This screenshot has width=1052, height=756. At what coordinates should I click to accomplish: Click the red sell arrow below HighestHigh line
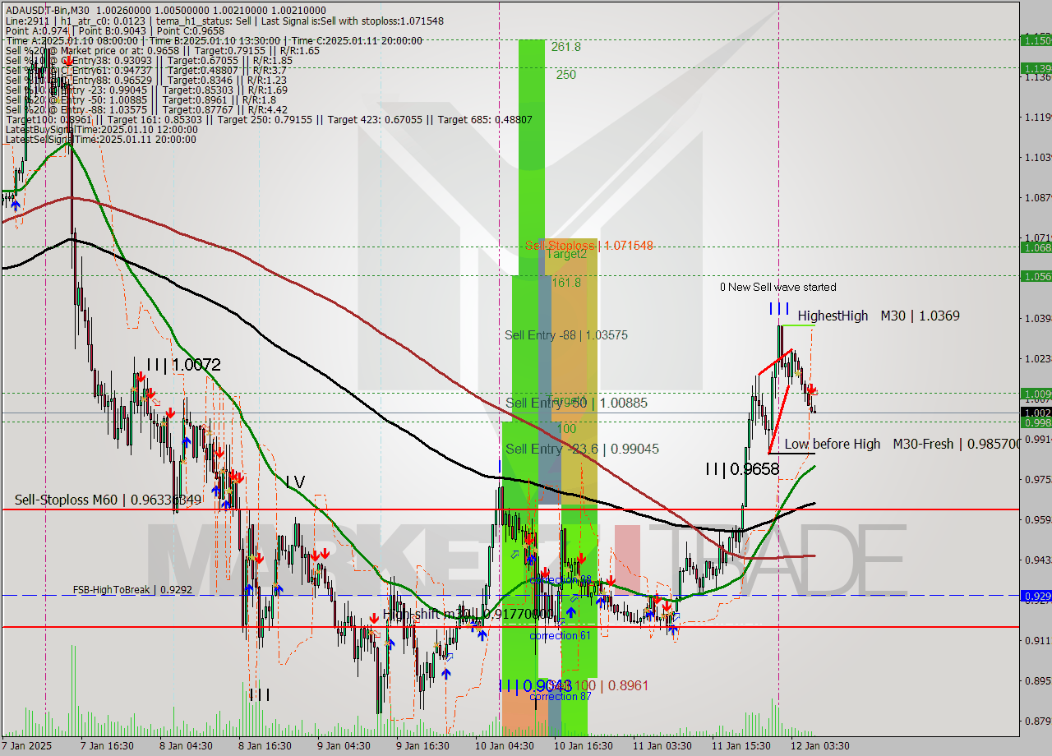(811, 389)
